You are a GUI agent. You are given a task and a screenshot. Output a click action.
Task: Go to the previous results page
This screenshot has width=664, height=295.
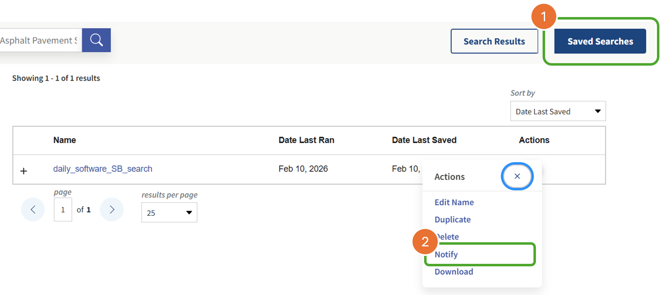tap(33, 209)
